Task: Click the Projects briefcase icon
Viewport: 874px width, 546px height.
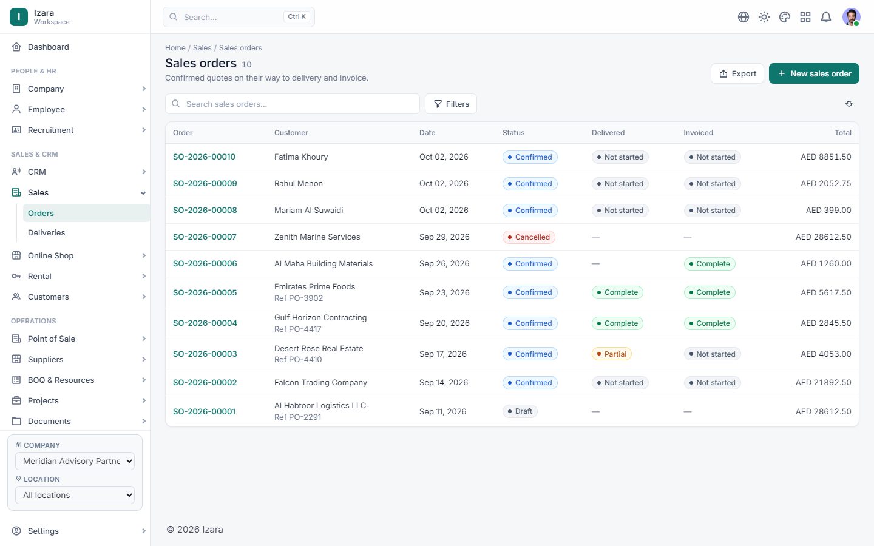Action: pyautogui.click(x=16, y=400)
